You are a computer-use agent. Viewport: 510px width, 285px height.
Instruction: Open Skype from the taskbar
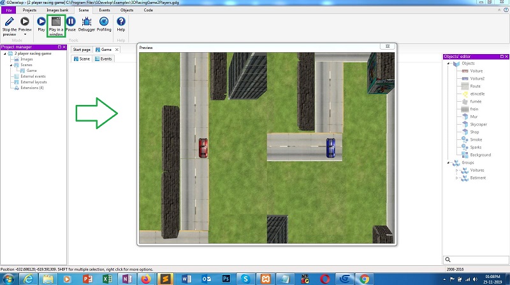245,279
